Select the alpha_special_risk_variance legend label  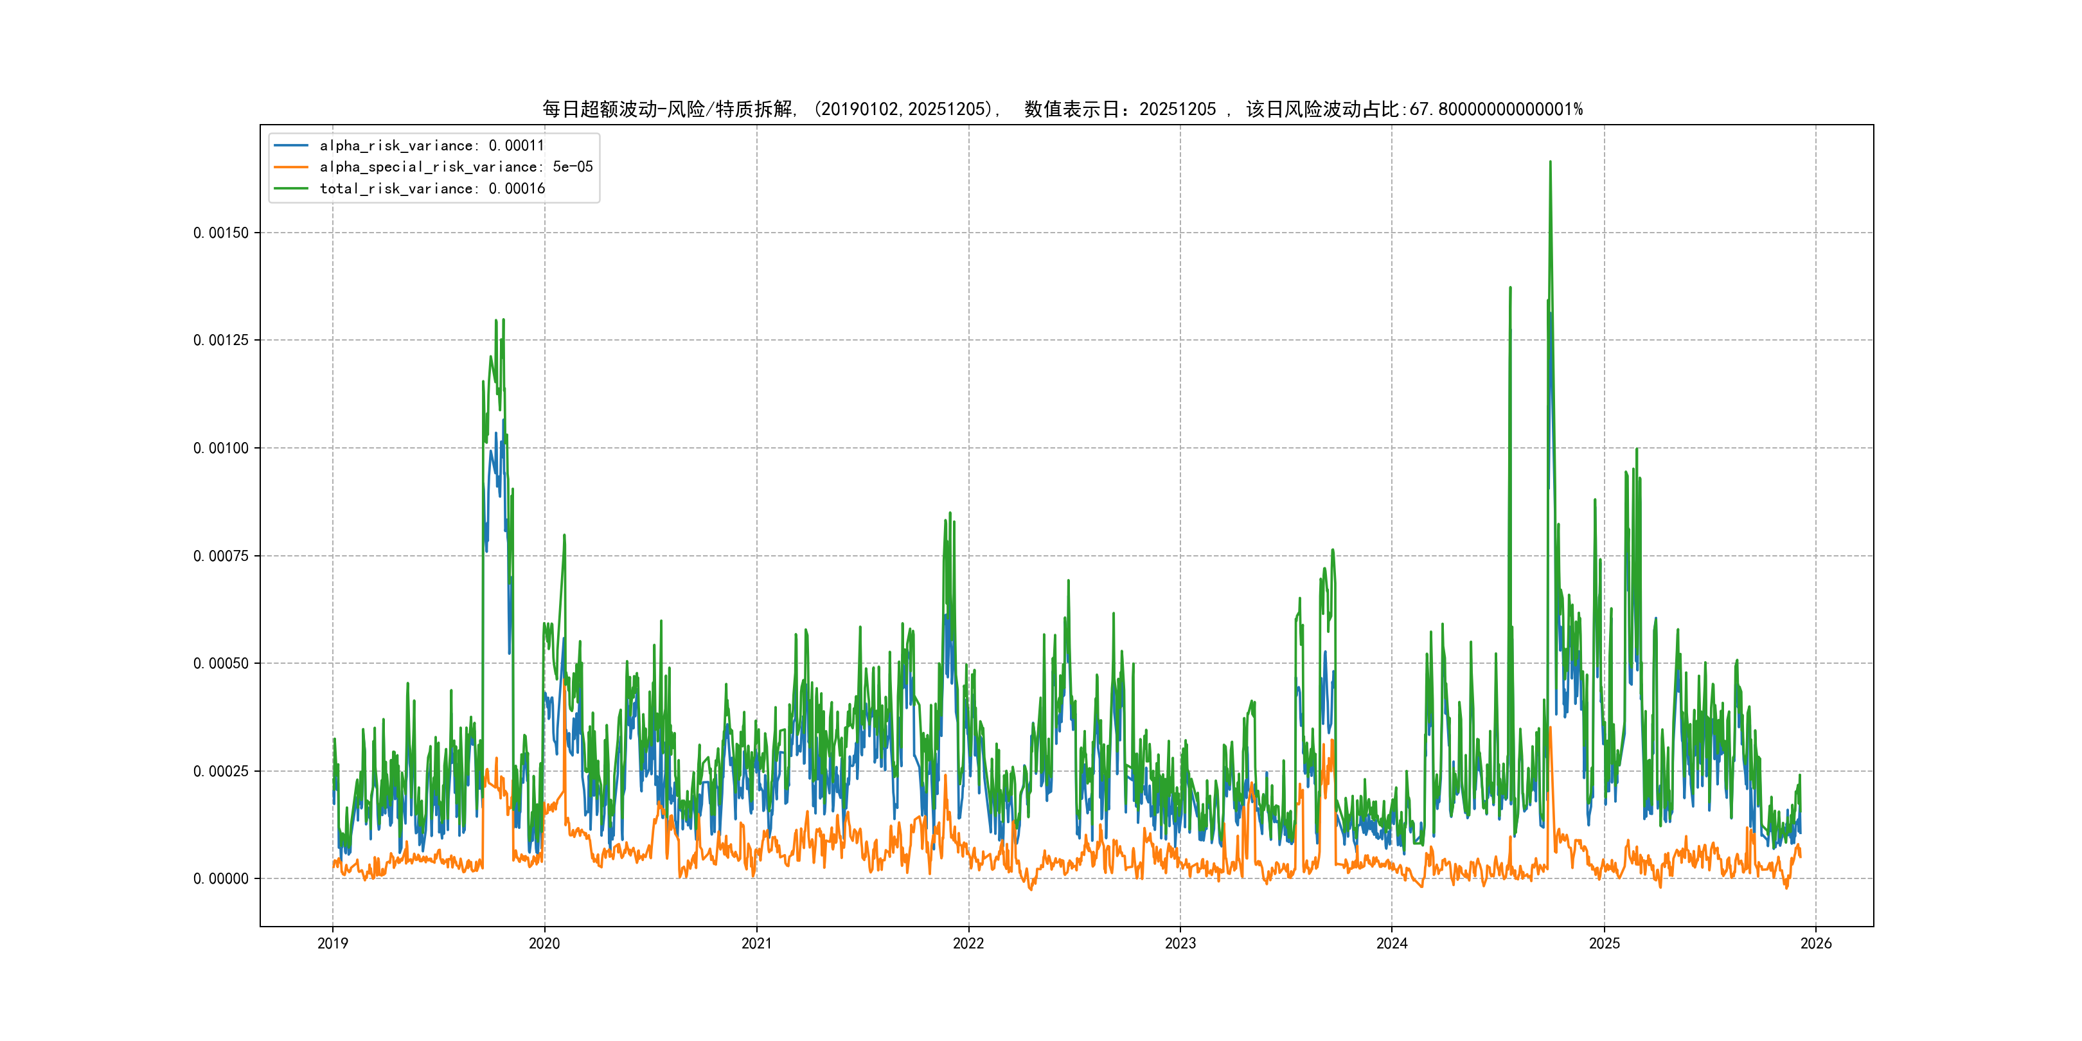tap(456, 167)
